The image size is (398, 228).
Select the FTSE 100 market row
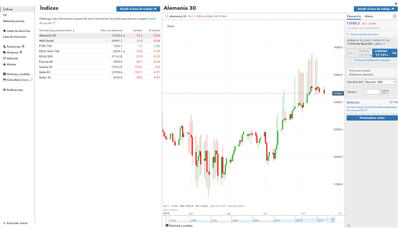coord(99,46)
